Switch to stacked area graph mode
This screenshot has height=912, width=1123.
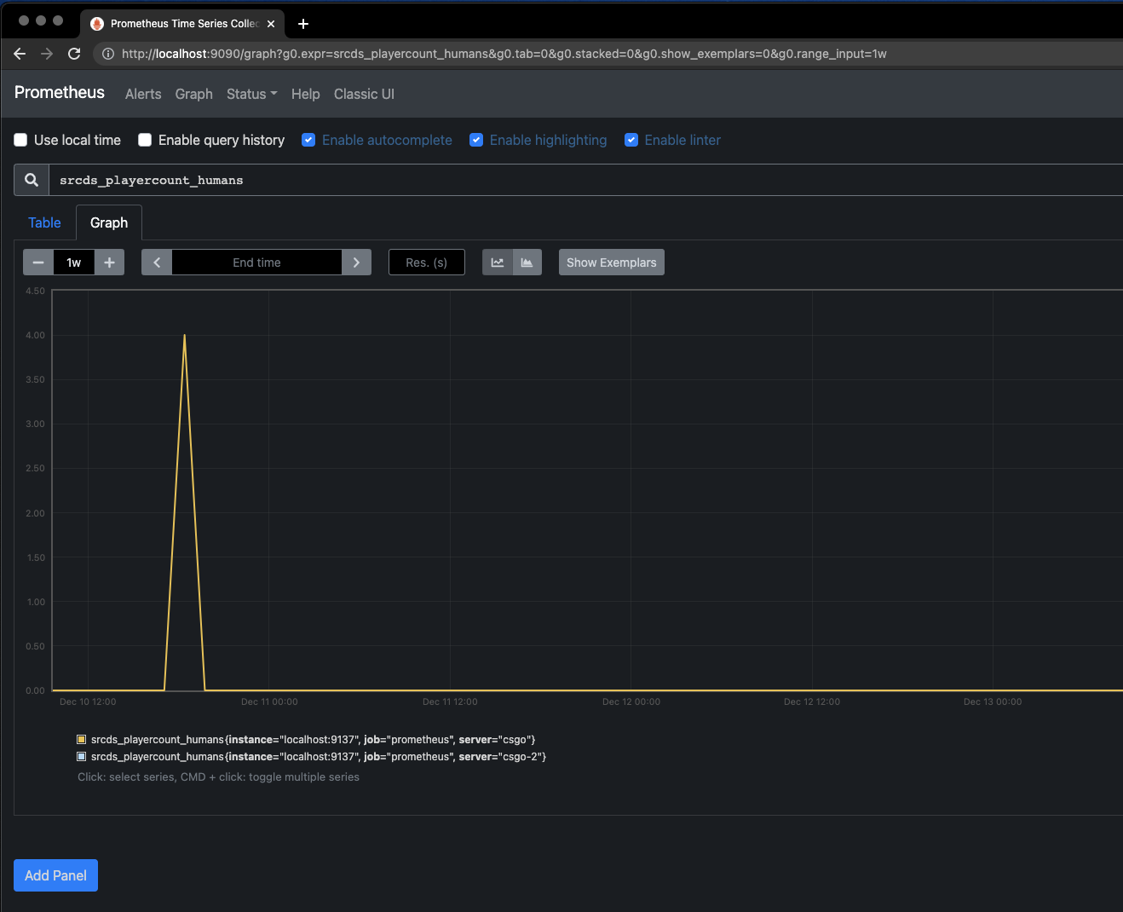(527, 263)
